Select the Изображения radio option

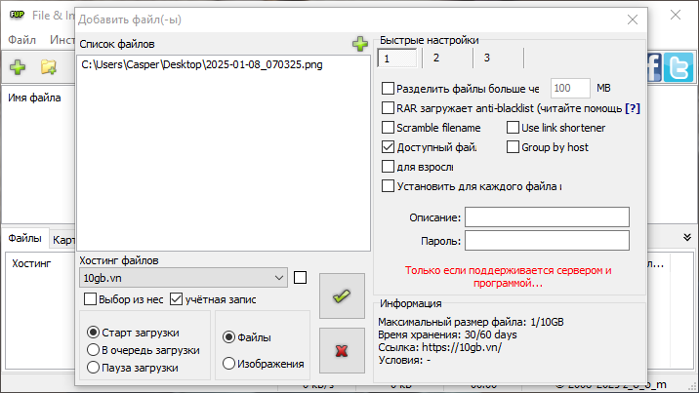(228, 364)
